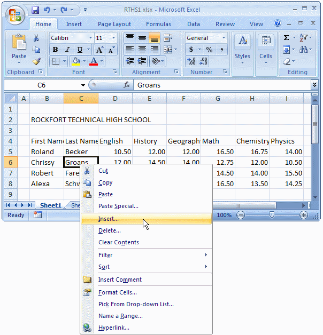The image size is (323, 335).
Task: Click the Office button logo
Action: click(15, 15)
